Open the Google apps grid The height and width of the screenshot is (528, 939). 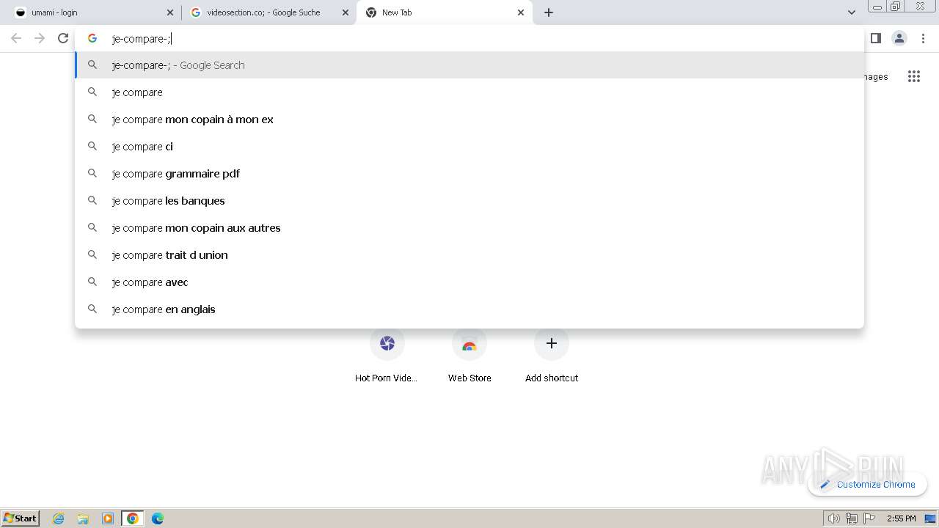point(913,76)
